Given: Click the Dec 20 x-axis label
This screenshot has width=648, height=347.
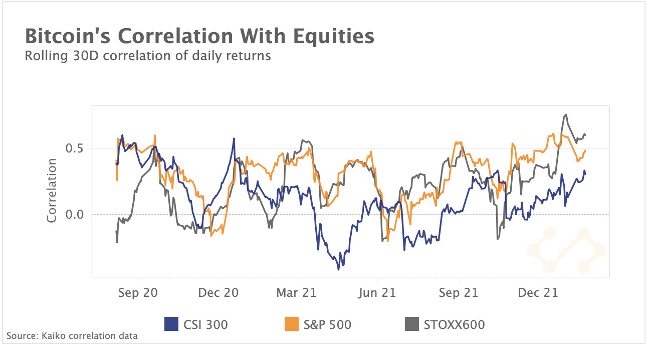Looking at the screenshot, I should [x=217, y=293].
